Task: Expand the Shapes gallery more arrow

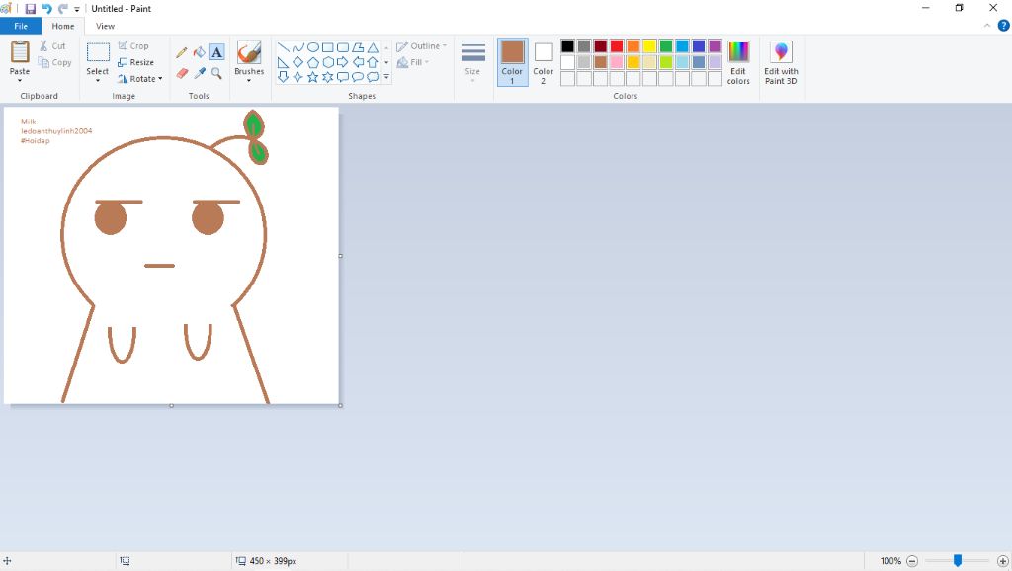Action: (x=386, y=77)
